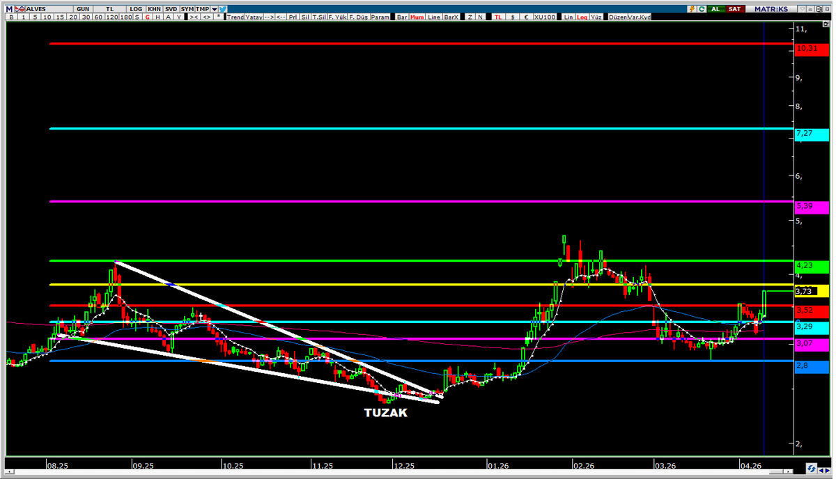
Task: Click the lightning bolt quick order icon
Action: click(x=692, y=9)
